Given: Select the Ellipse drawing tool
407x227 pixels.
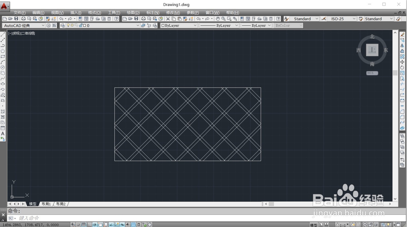Looking at the screenshot, I should [3, 84].
